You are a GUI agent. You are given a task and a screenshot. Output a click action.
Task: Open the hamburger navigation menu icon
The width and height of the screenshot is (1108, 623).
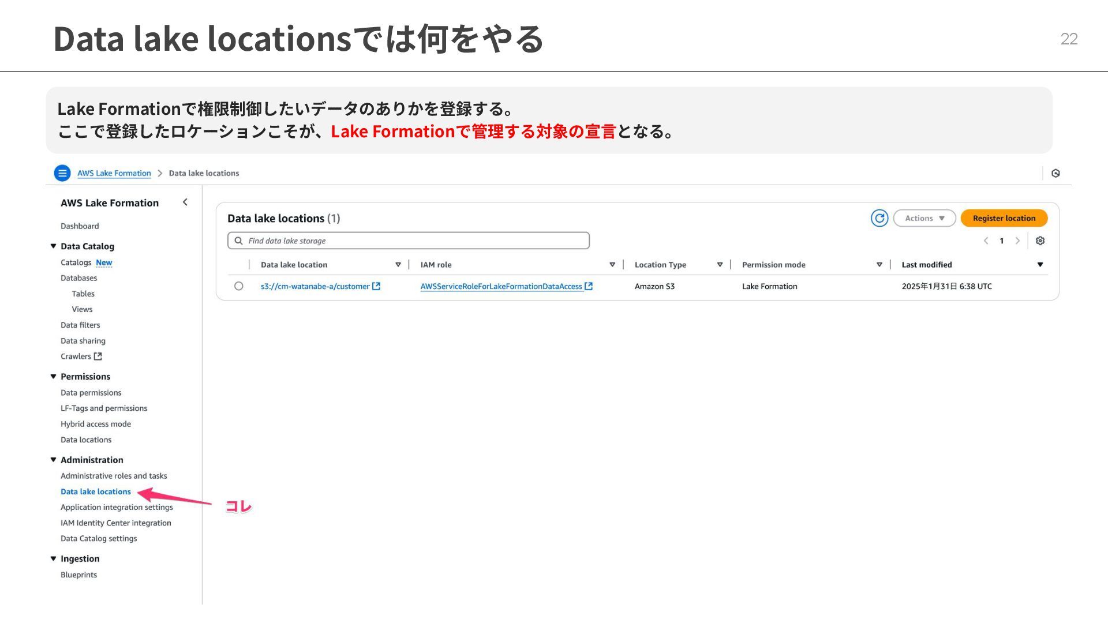click(62, 173)
